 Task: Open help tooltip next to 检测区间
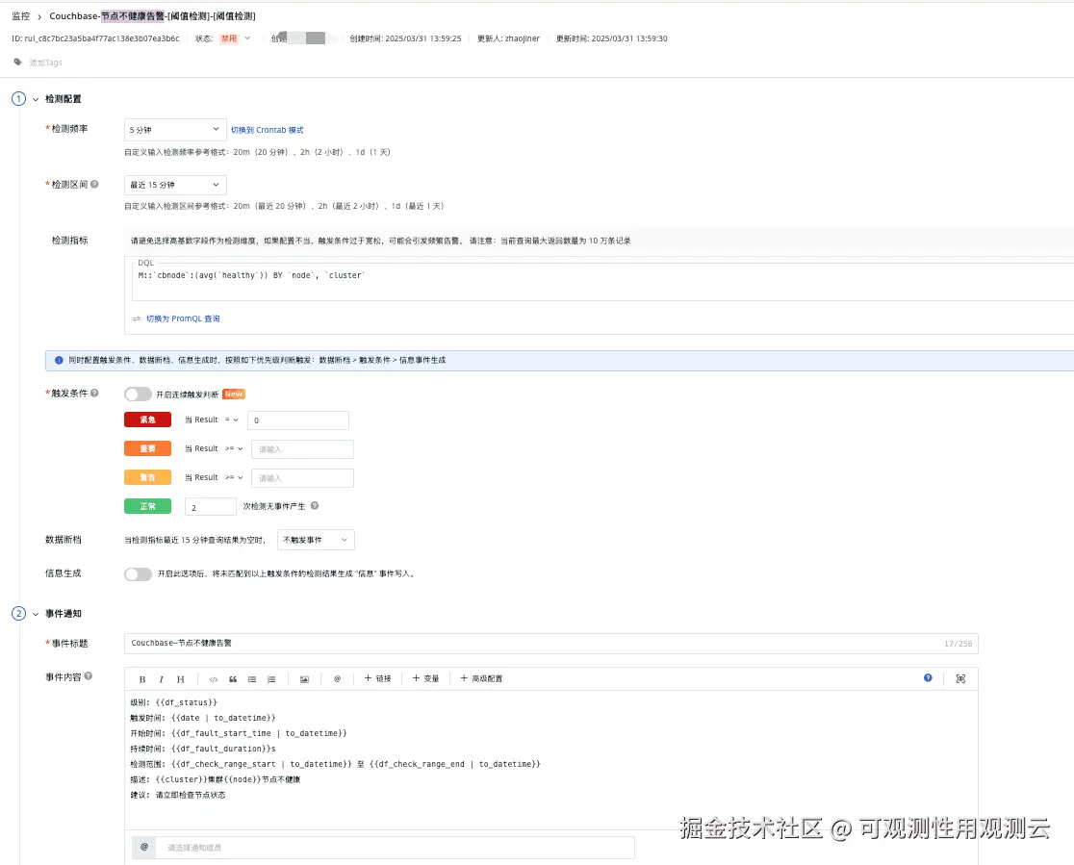(x=94, y=184)
